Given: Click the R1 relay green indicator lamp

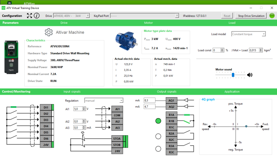Looking at the screenshot, I should coord(159,121).
